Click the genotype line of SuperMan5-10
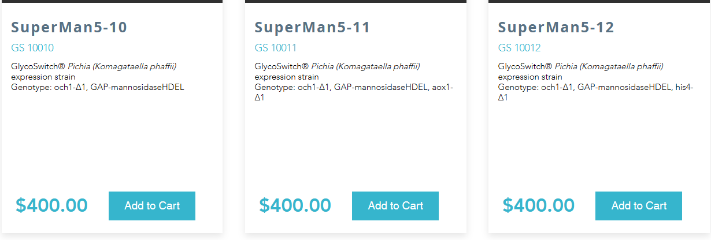Image resolution: width=711 pixels, height=240 pixels. click(98, 87)
